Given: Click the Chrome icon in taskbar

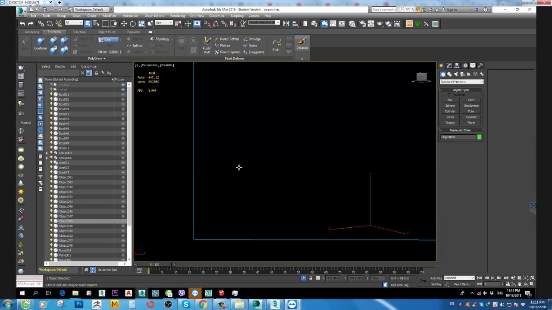Looking at the screenshot, I should point(203,304).
